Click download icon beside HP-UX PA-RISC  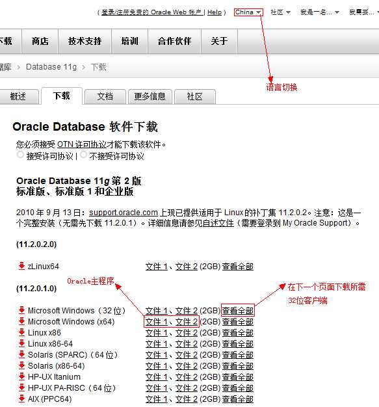22,387
